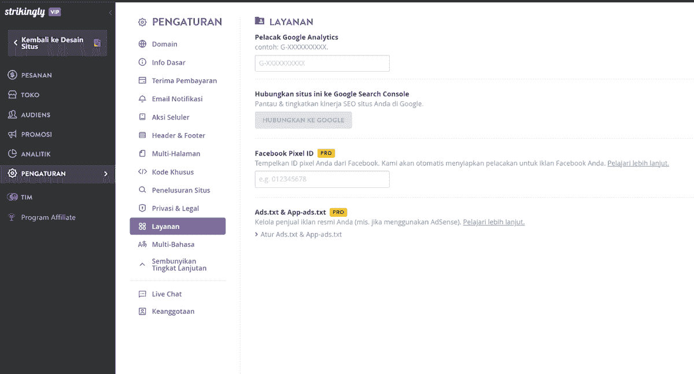Open the Header & Footer settings
The image size is (694, 374).
coord(178,135)
